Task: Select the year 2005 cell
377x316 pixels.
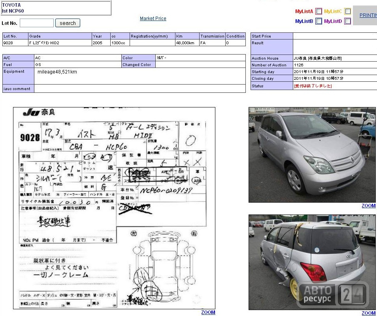Action: pyautogui.click(x=101, y=43)
